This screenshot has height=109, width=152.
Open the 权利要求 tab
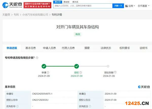(124, 48)
